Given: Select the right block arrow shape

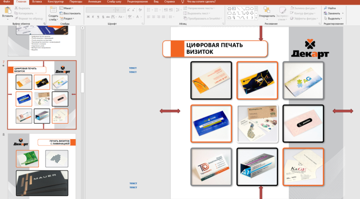Looking at the screenshot, I should click(x=247, y=13).
